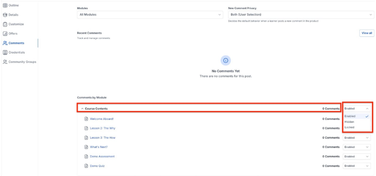Open the New Comment Privacy dropdown

click(x=301, y=15)
